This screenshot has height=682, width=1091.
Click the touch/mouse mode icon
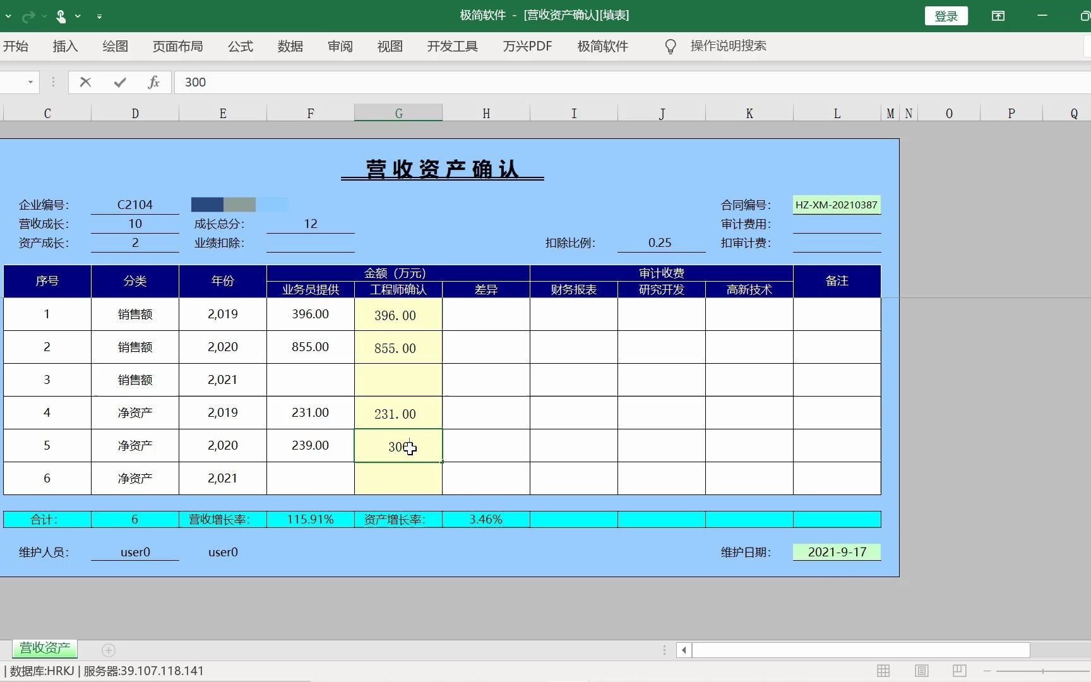point(61,16)
